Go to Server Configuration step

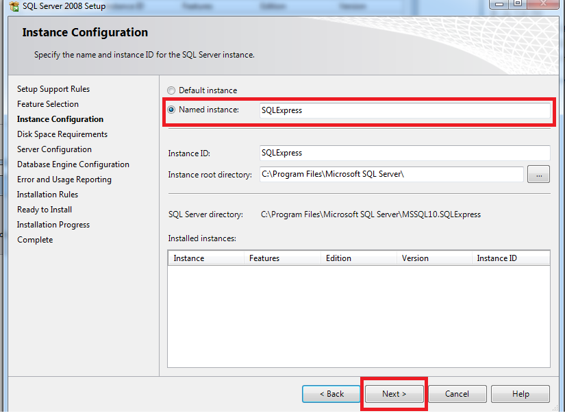click(x=54, y=149)
